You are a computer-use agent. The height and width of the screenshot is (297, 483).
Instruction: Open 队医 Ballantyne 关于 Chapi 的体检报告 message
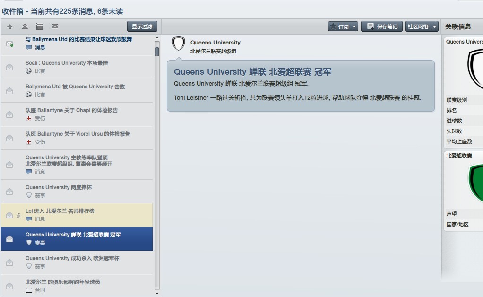click(77, 114)
